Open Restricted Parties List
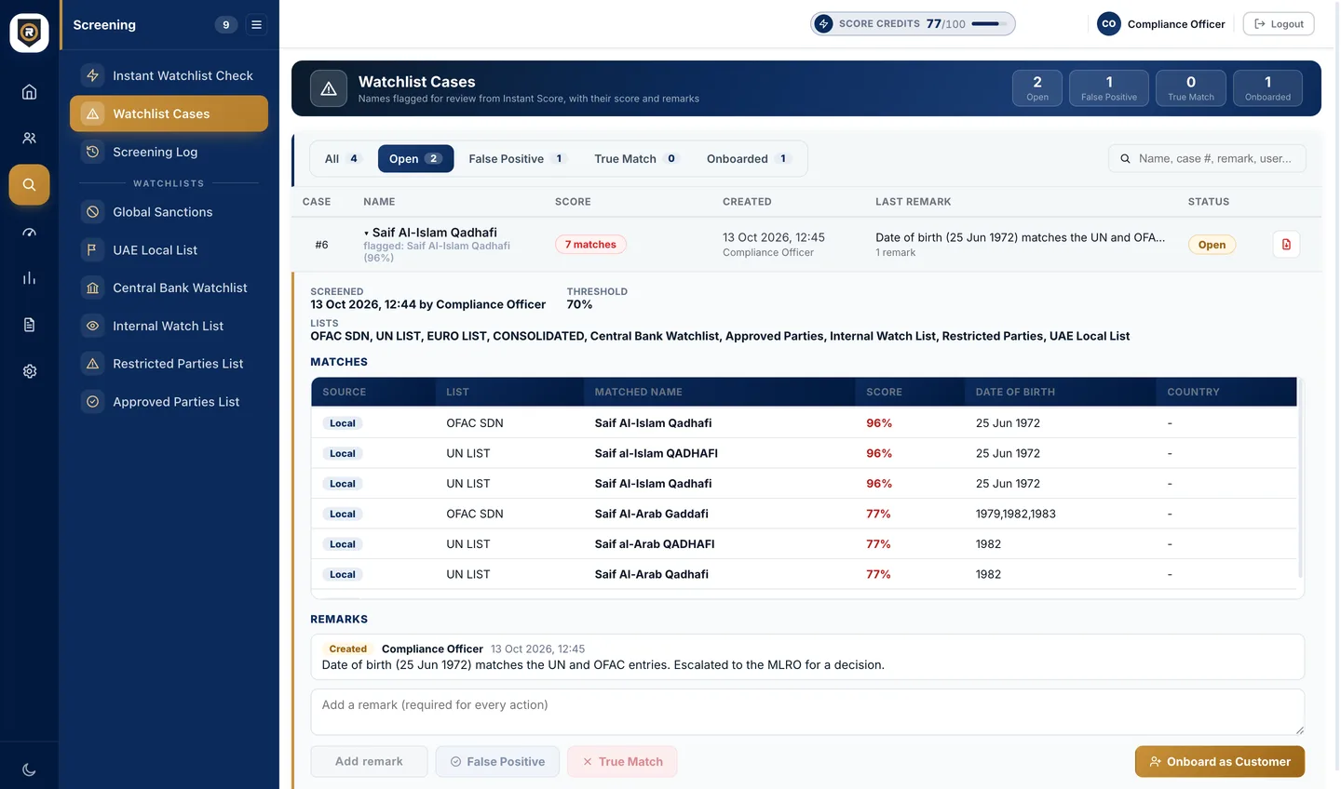This screenshot has width=1341, height=789. click(x=169, y=364)
